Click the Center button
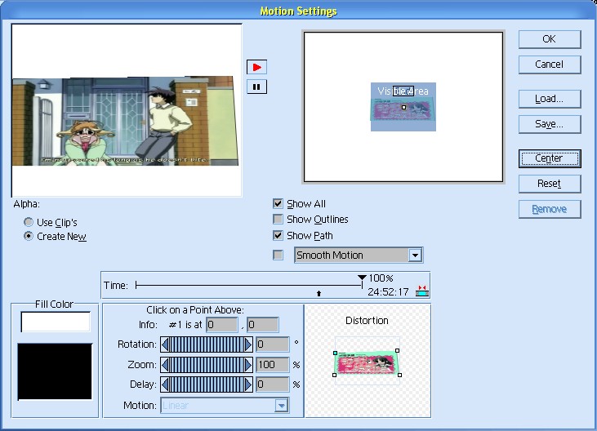The width and height of the screenshot is (597, 431). coord(550,158)
